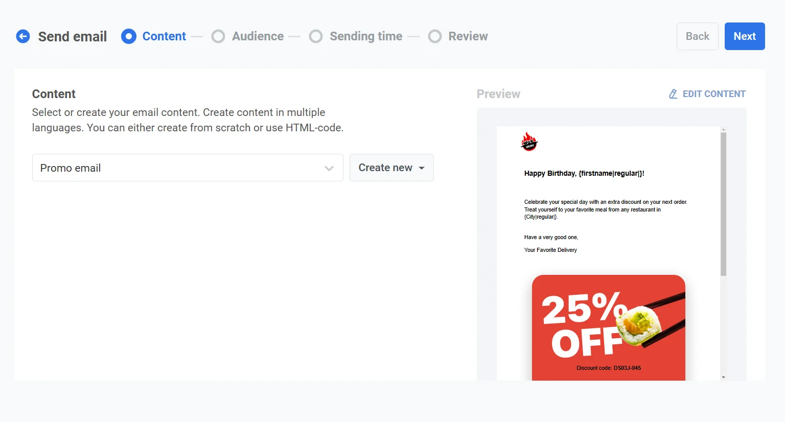Click the preview scroll up arrow
The height and width of the screenshot is (422, 785).
tap(723, 130)
